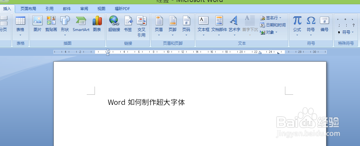Click the first-line indent marker on ruler
360x146 pixels.
[108, 50]
